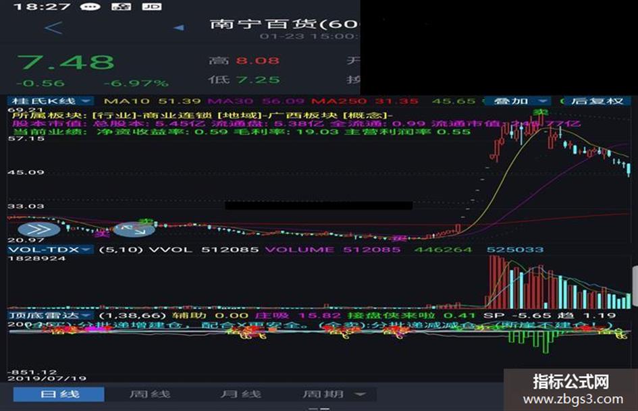The width and height of the screenshot is (638, 411).
Task: Tap the low price 7.25
Action: pos(259,80)
